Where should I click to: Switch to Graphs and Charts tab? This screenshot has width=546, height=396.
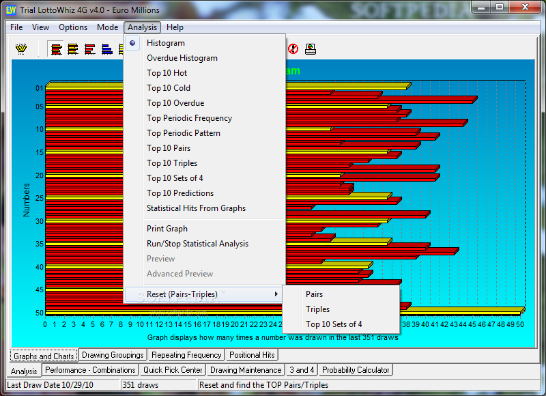tap(44, 356)
